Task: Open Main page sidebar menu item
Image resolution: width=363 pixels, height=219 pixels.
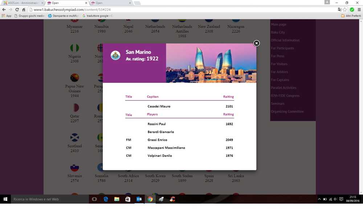Action: (x=278, y=24)
